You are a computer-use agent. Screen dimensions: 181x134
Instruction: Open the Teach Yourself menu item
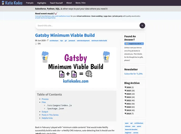56,3
